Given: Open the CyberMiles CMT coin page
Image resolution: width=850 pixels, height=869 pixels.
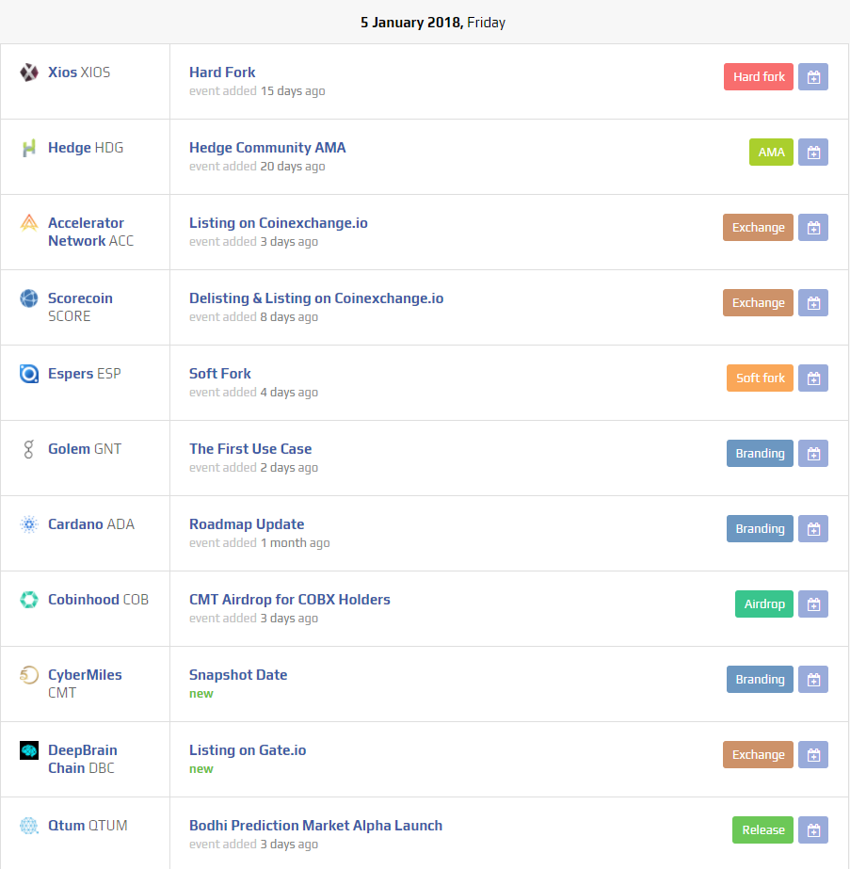Looking at the screenshot, I should (x=85, y=684).
